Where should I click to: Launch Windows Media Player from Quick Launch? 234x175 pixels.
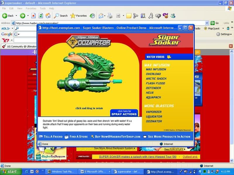point(37,171)
